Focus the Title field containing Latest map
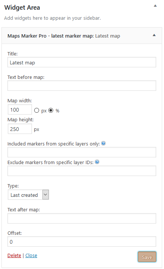Screen dimensions: 164x269 point(82,62)
